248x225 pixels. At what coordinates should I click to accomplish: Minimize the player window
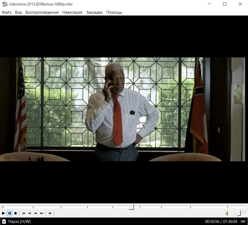[209, 4]
